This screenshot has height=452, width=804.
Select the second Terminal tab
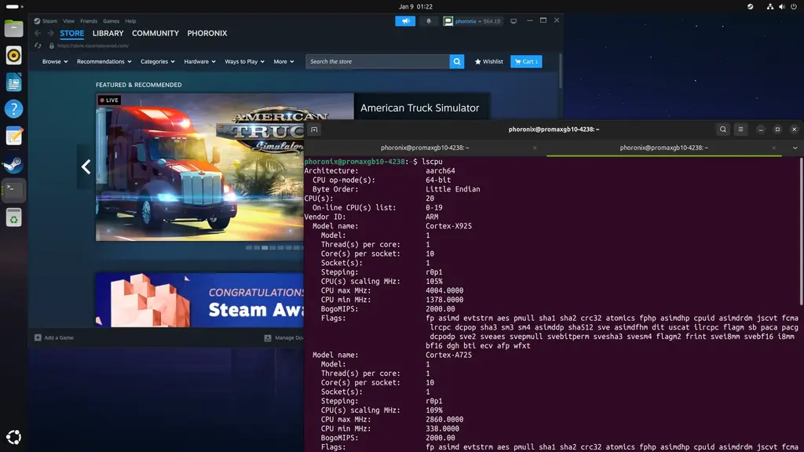pos(664,148)
